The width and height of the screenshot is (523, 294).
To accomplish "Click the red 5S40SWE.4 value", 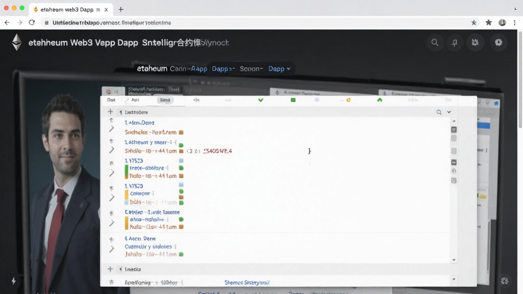I will click(217, 151).
